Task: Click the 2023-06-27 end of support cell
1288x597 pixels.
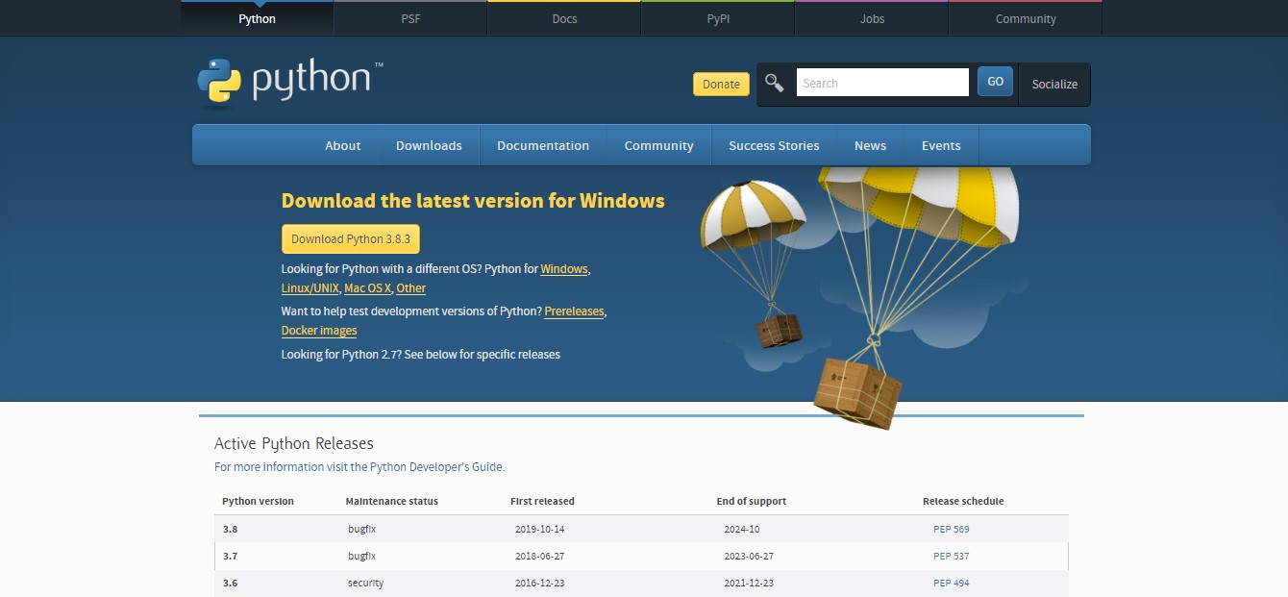Action: (749, 557)
